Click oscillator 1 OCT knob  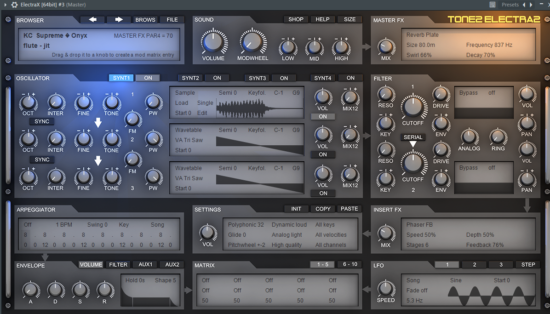28,103
